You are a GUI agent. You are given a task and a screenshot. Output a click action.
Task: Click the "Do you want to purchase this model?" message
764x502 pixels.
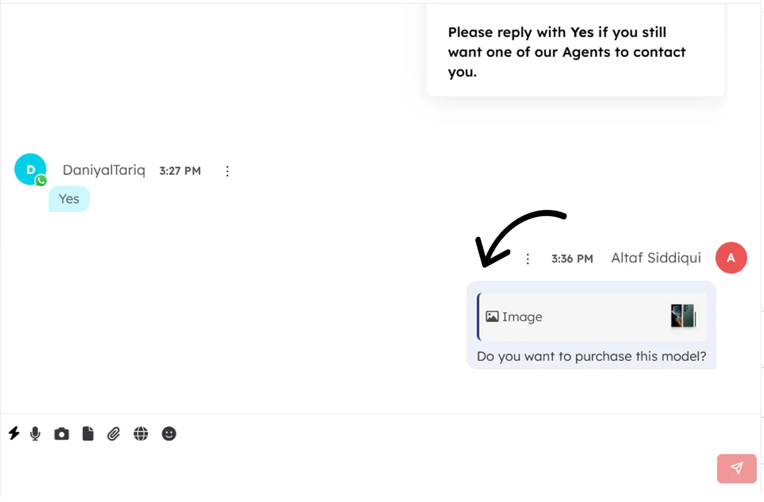pos(591,356)
